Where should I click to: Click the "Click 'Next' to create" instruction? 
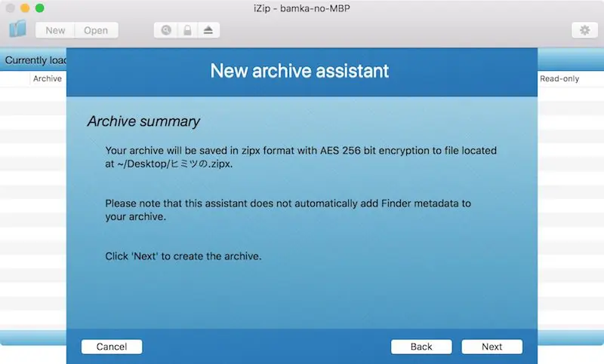[x=183, y=256]
